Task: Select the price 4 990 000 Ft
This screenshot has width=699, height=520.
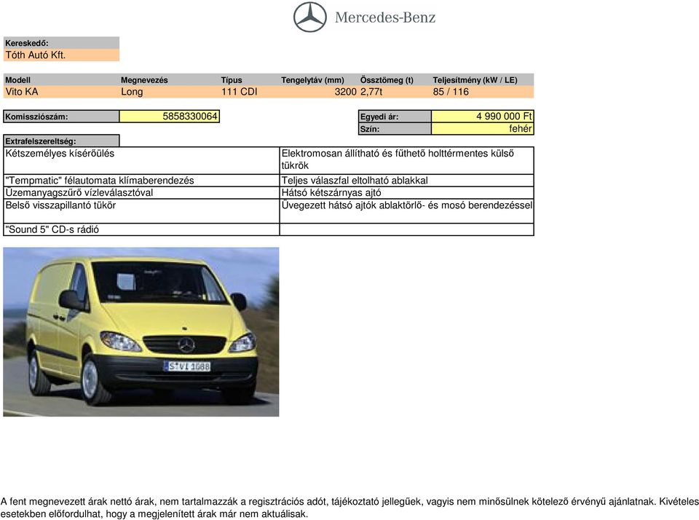Action: click(482, 117)
